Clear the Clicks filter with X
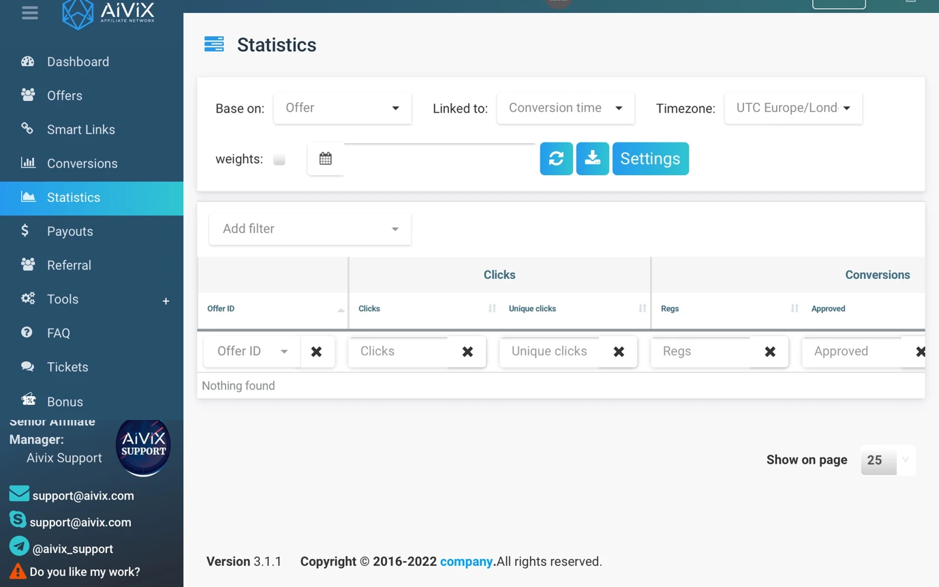Viewport: 939px width, 587px height. tap(467, 352)
